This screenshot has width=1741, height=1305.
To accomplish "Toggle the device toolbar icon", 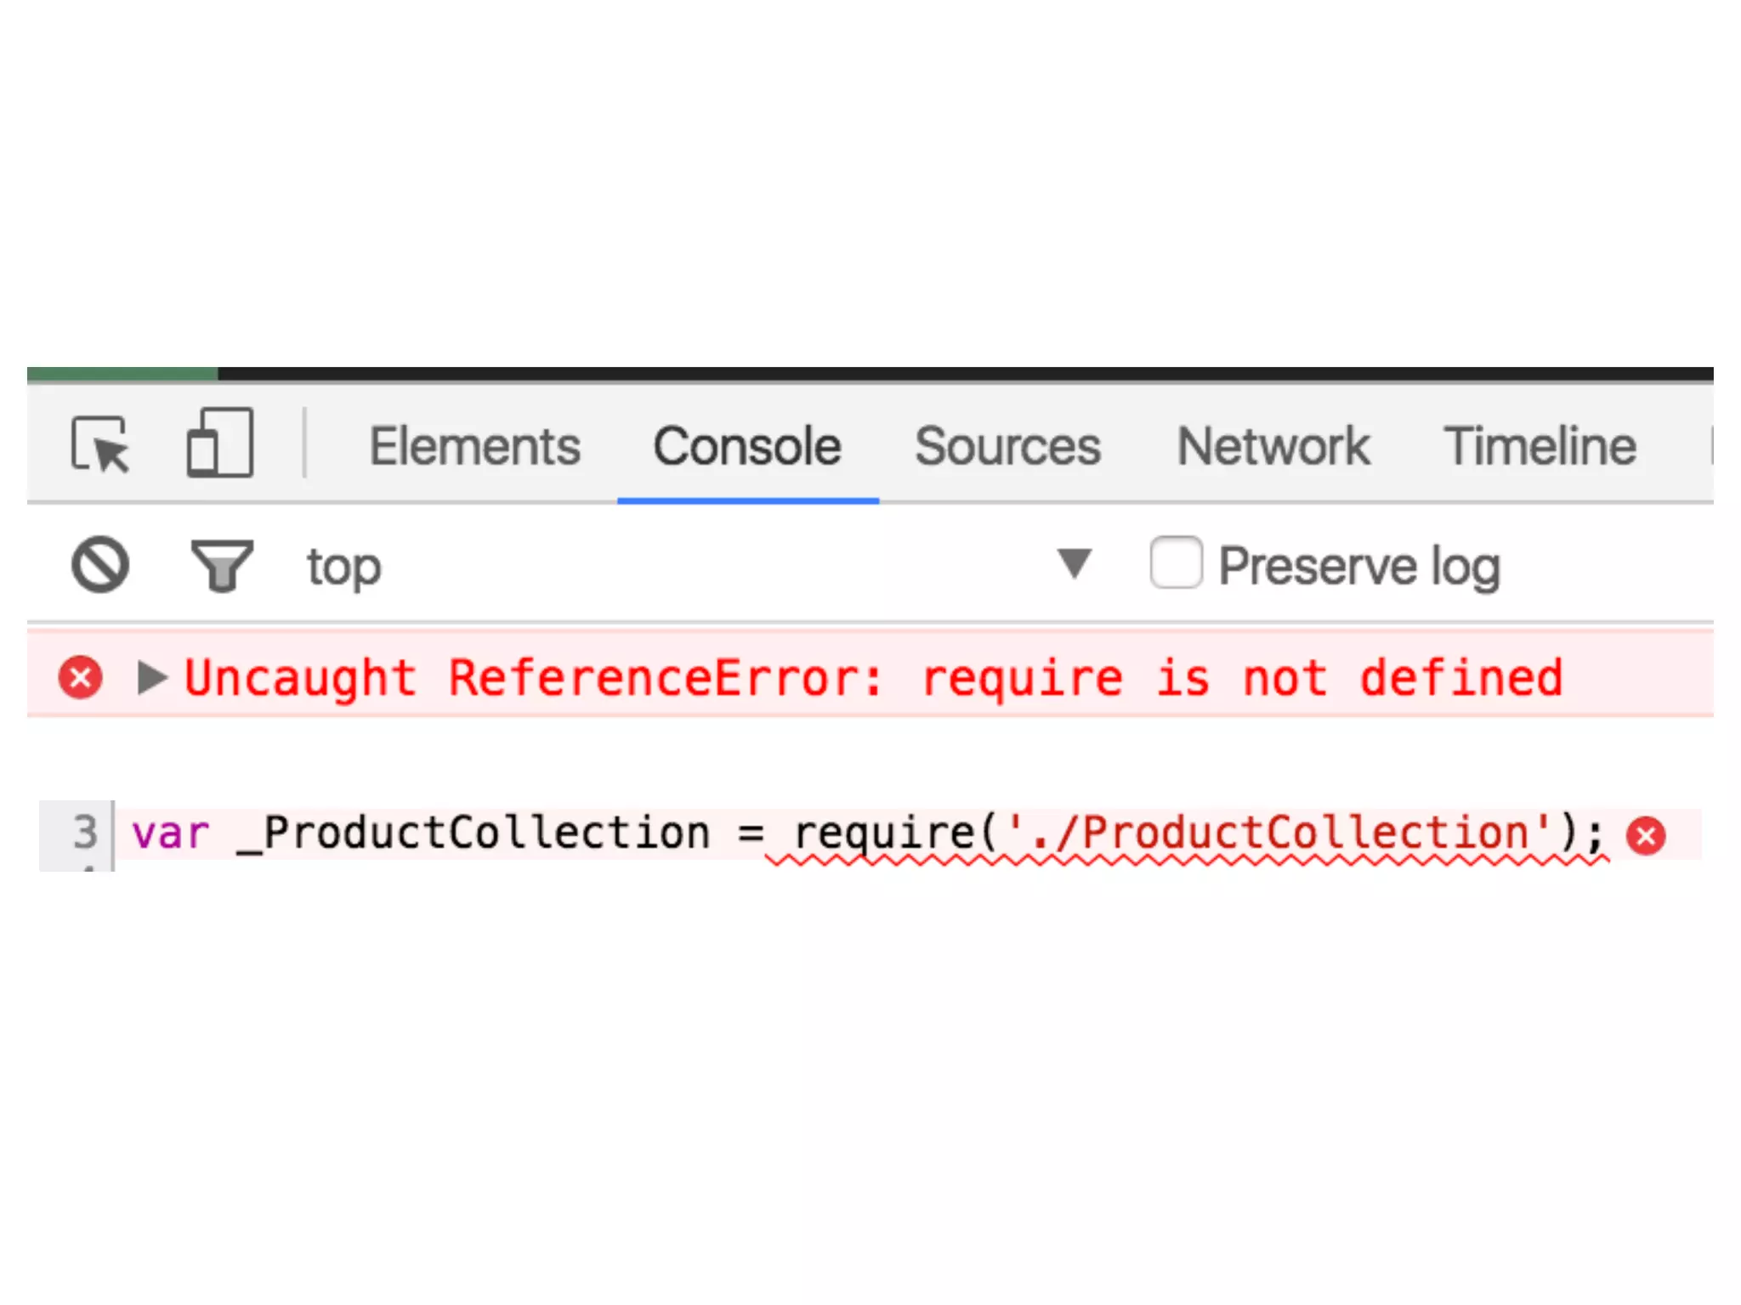I will coord(220,443).
